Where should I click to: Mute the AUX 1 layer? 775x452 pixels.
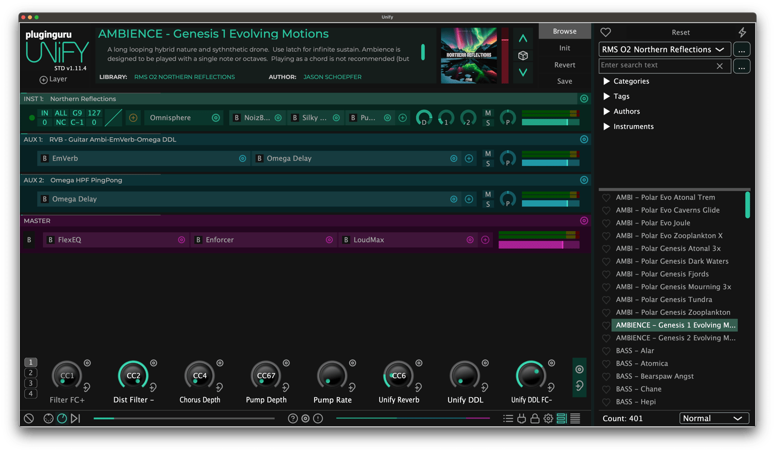click(x=488, y=154)
